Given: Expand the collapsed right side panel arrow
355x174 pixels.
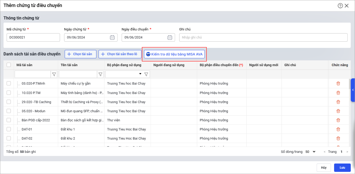Looking at the screenshot, I should point(353,90).
